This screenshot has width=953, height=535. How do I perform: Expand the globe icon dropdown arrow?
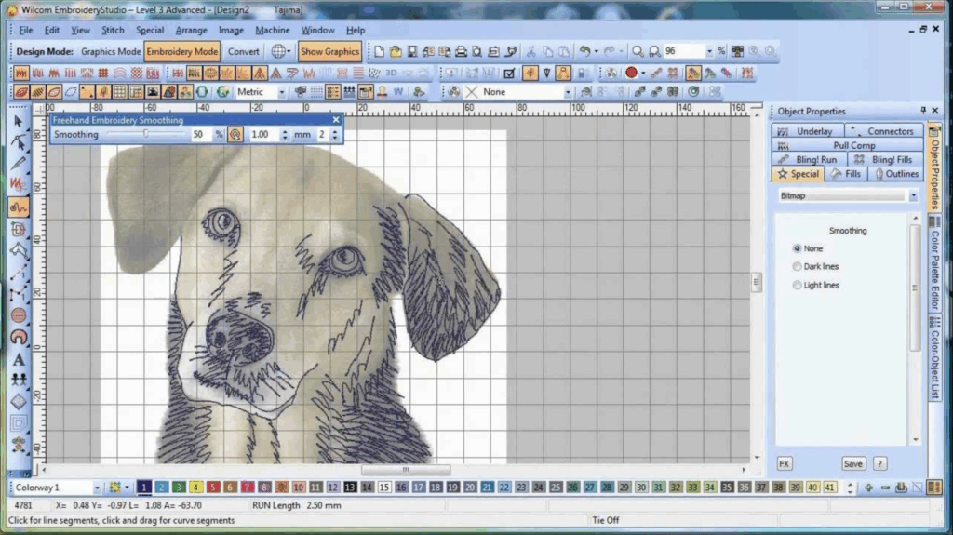289,52
